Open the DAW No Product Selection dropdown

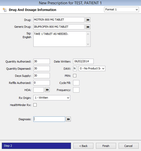[x=92, y=69]
